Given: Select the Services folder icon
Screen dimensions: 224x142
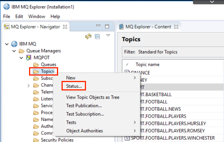Looking at the screenshot, I should pos(36,106).
